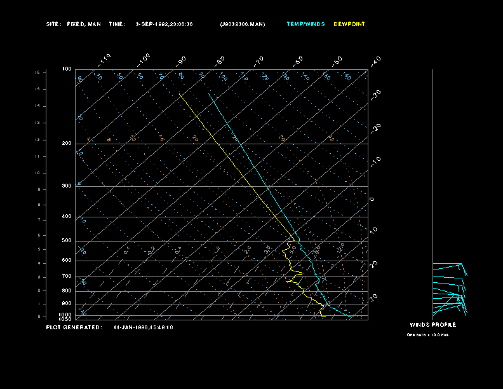Click the 500 pressure level label

[67, 241]
